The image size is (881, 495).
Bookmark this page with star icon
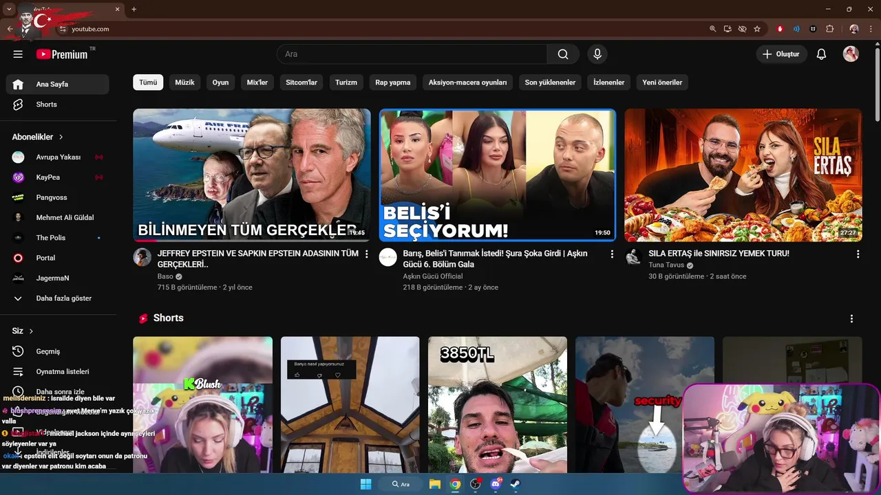757,29
